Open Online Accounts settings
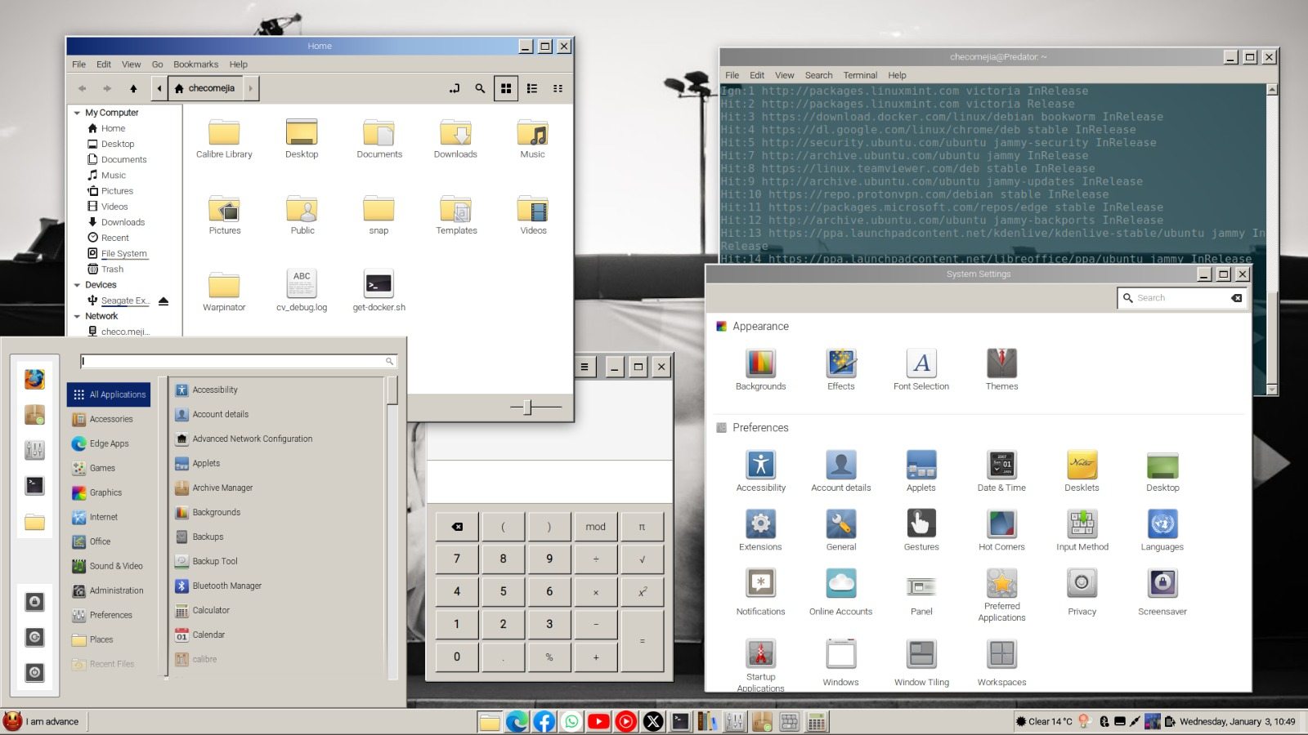Screen dimensions: 1308x735 pos(840,593)
